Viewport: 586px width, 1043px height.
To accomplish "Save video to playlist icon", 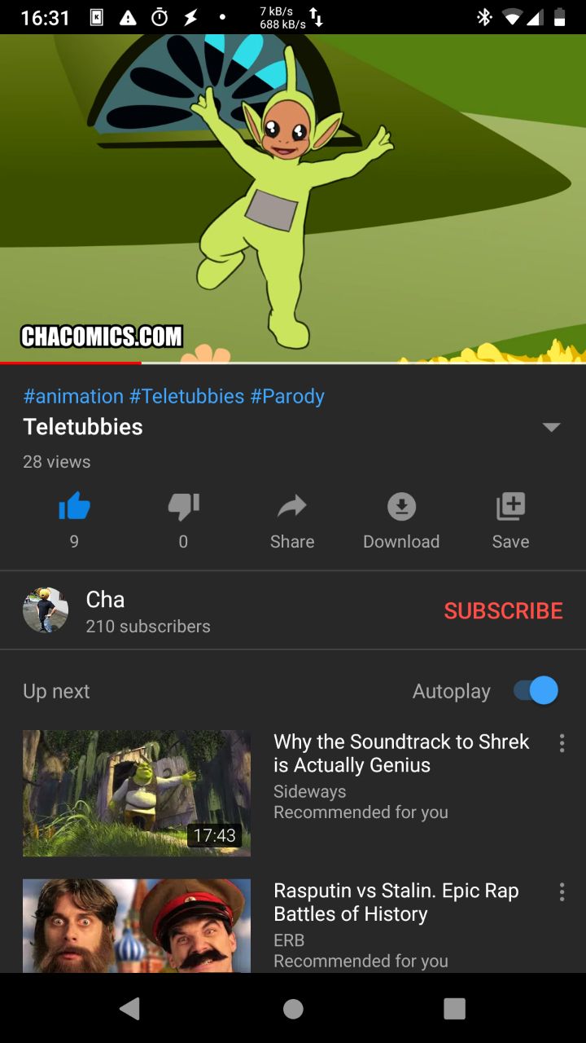I will pos(510,507).
